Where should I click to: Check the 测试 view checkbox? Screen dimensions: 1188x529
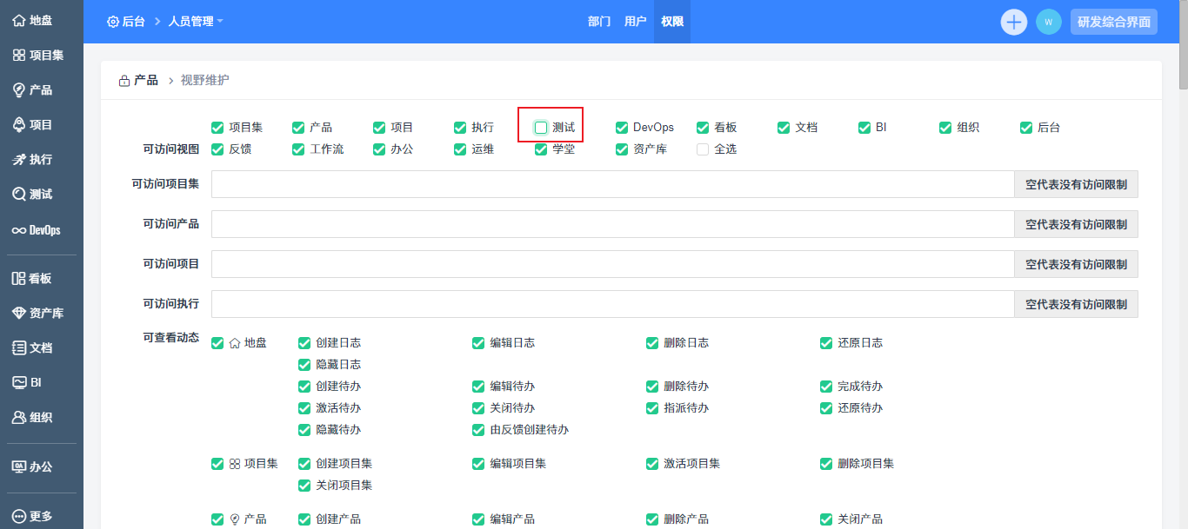pos(541,128)
